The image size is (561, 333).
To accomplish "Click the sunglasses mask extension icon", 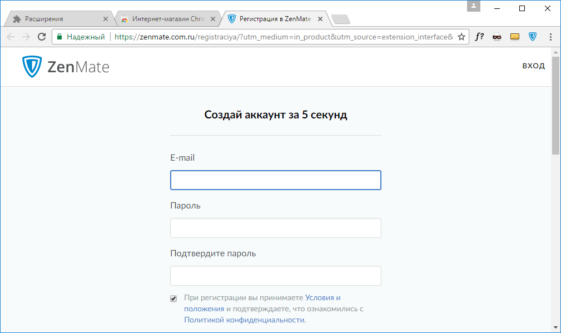I will (x=497, y=37).
